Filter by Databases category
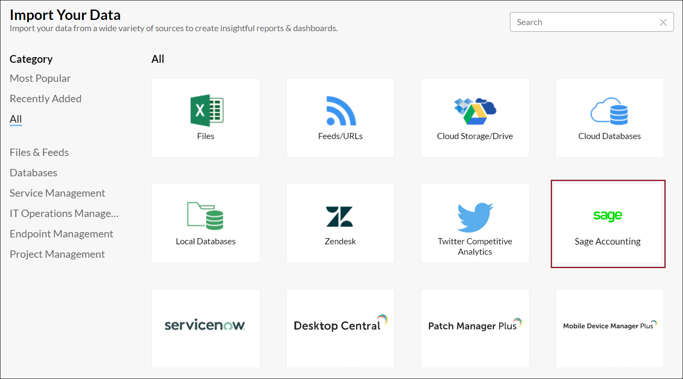Image resolution: width=683 pixels, height=379 pixels. tap(33, 173)
